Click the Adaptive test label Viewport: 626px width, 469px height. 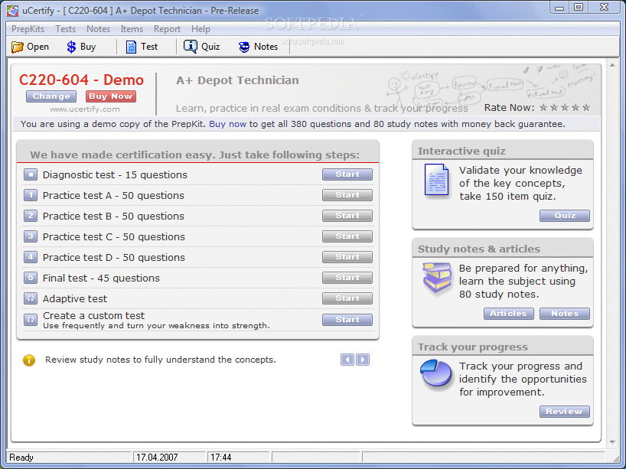coord(75,299)
